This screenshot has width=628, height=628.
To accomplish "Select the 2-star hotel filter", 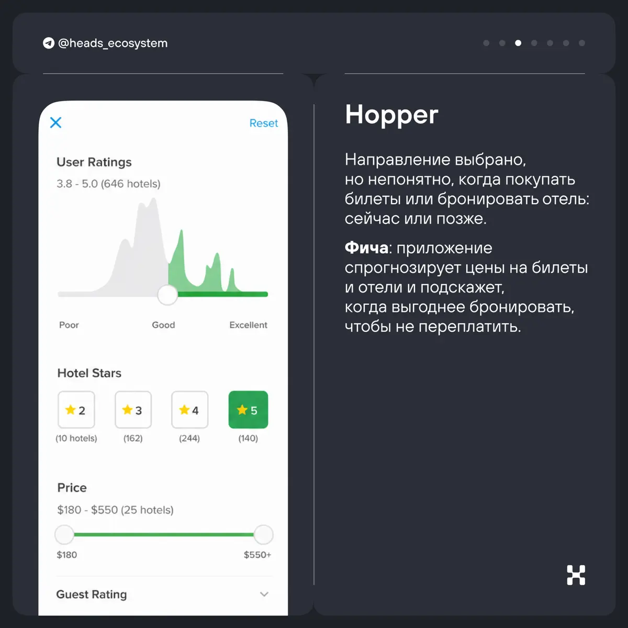I will [76, 410].
